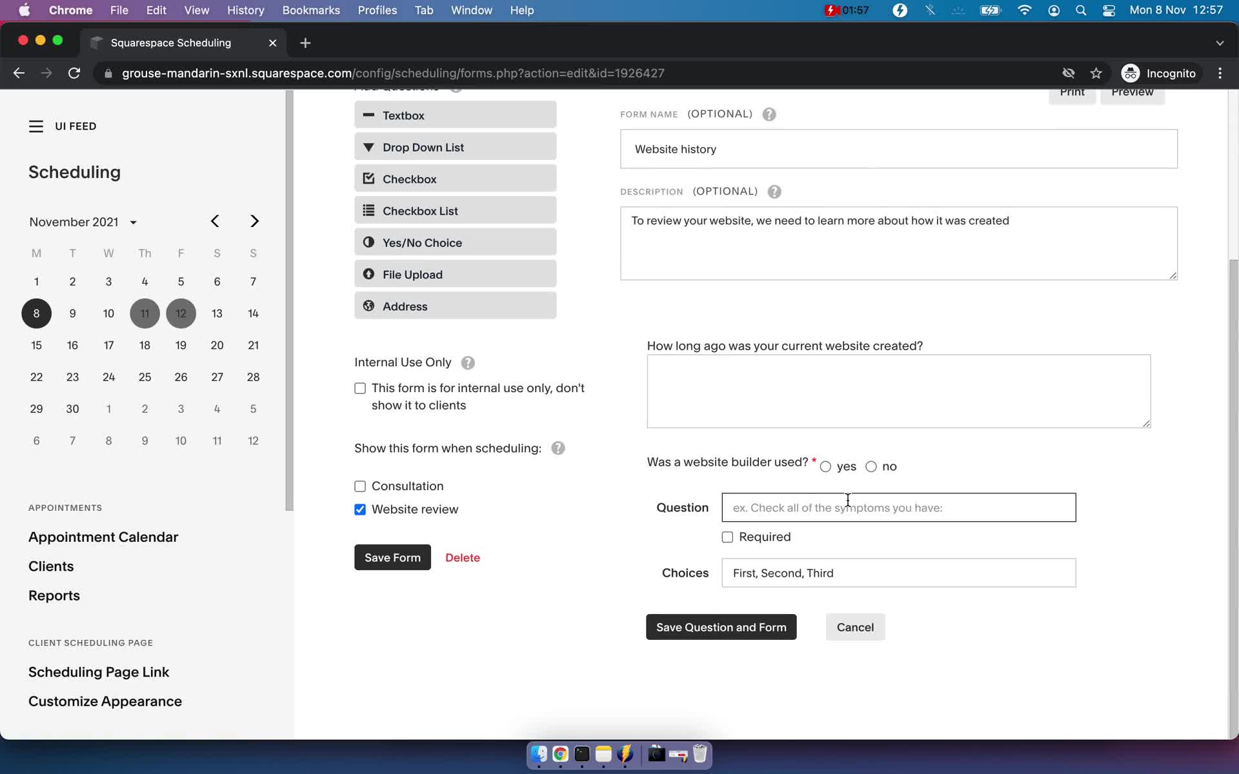
Task: Open the Bookmarks menu
Action: (311, 10)
